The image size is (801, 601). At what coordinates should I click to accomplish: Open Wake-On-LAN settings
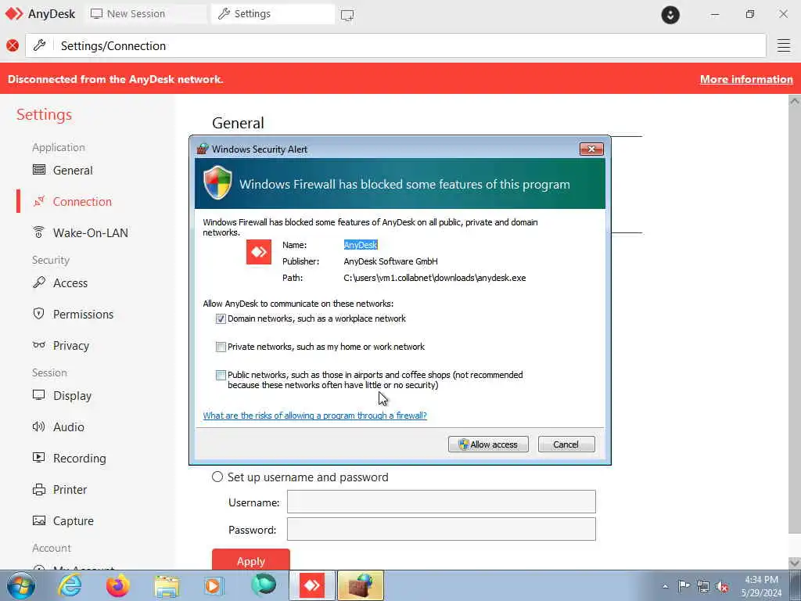(80, 232)
